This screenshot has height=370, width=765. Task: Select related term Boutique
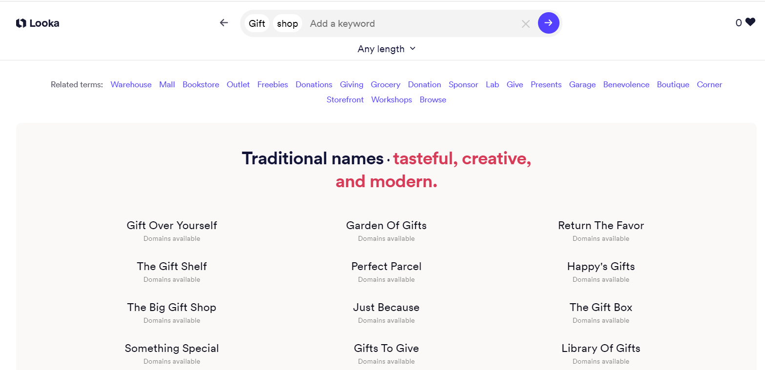coord(673,84)
